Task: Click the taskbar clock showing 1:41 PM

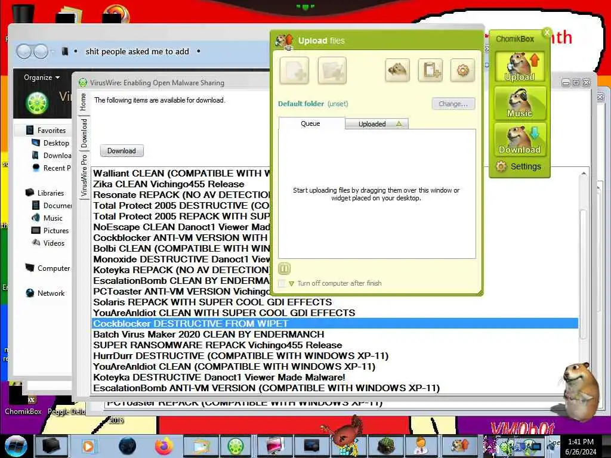Action: pos(581,446)
